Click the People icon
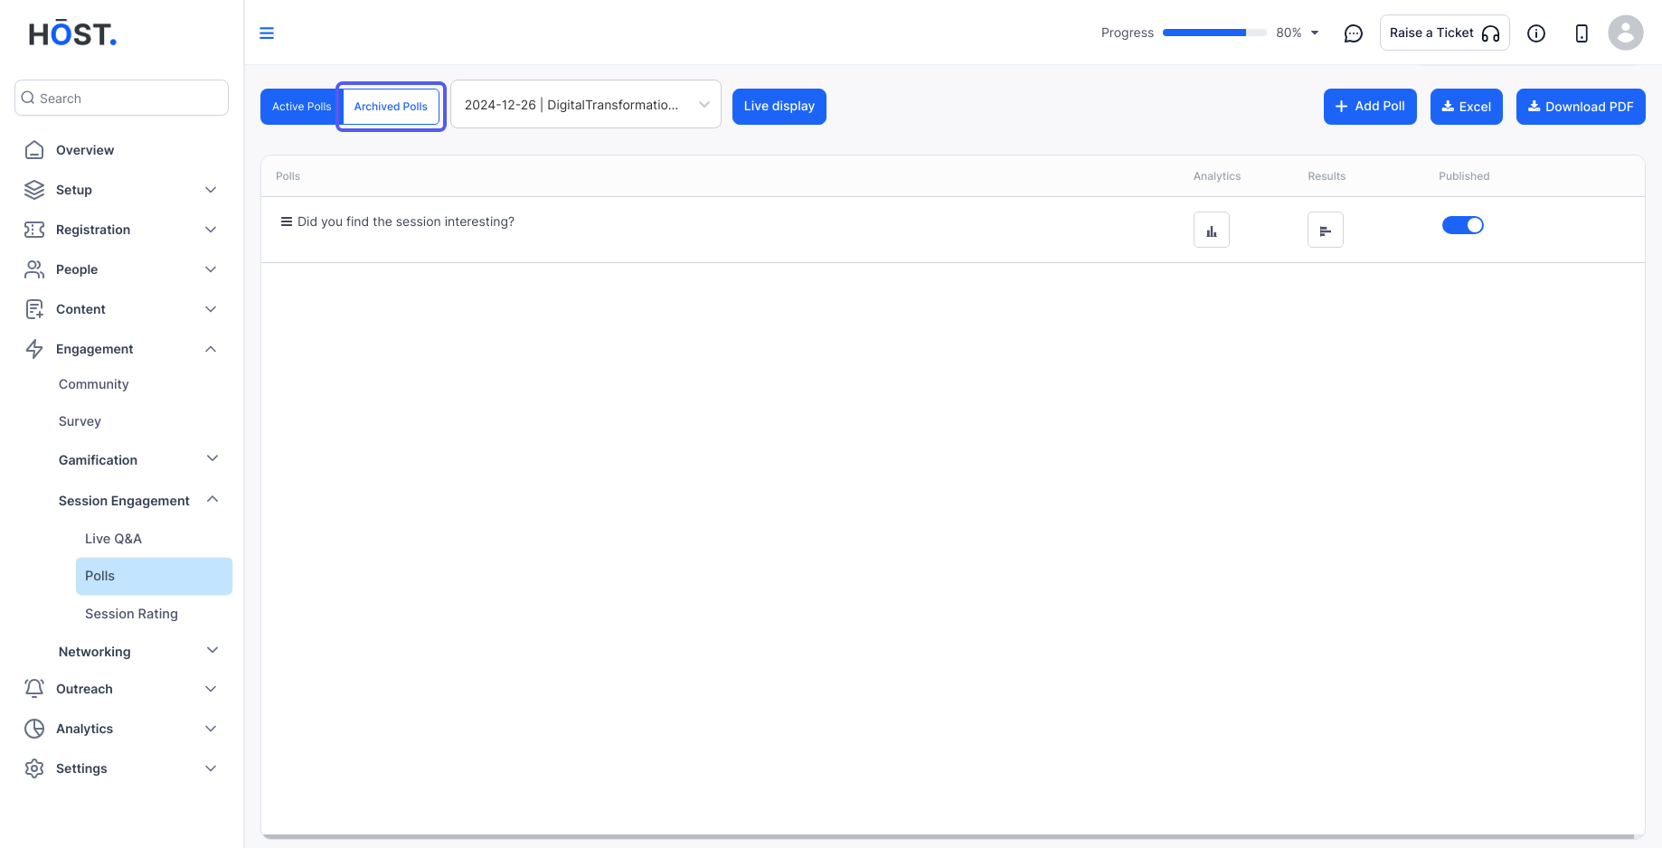This screenshot has height=848, width=1662. click(34, 269)
